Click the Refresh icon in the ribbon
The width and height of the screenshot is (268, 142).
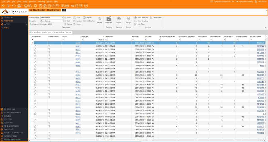tap(99, 19)
